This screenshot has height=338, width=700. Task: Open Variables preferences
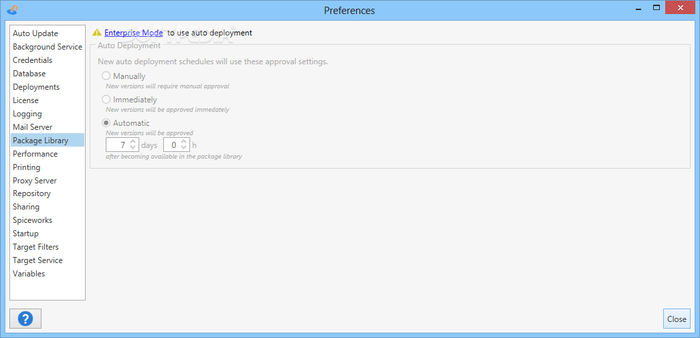(48, 274)
